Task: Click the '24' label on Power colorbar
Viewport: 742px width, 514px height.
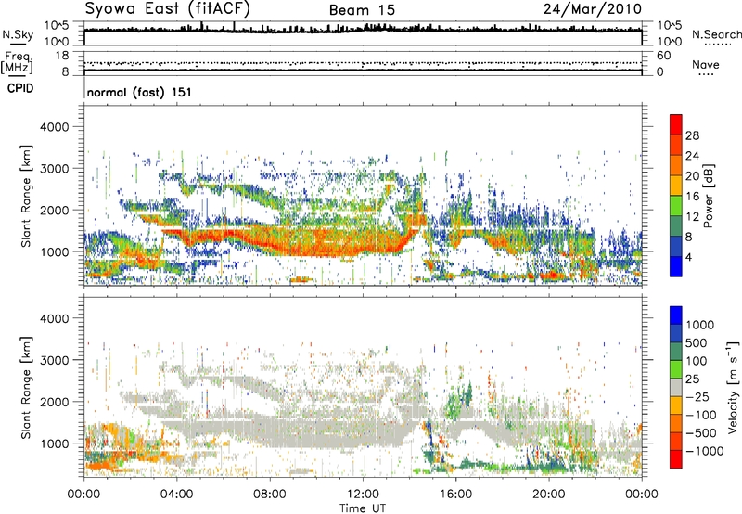Action: [692, 156]
